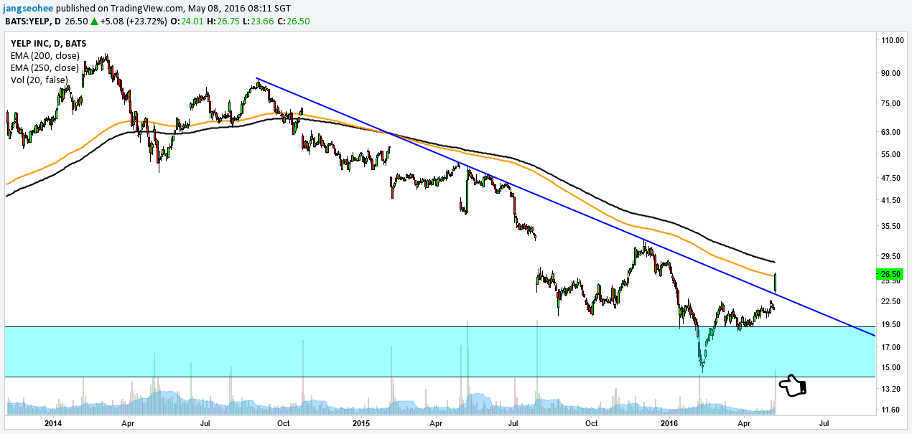Click the 2016 label on time axis
This screenshot has width=912, height=434.
(669, 423)
